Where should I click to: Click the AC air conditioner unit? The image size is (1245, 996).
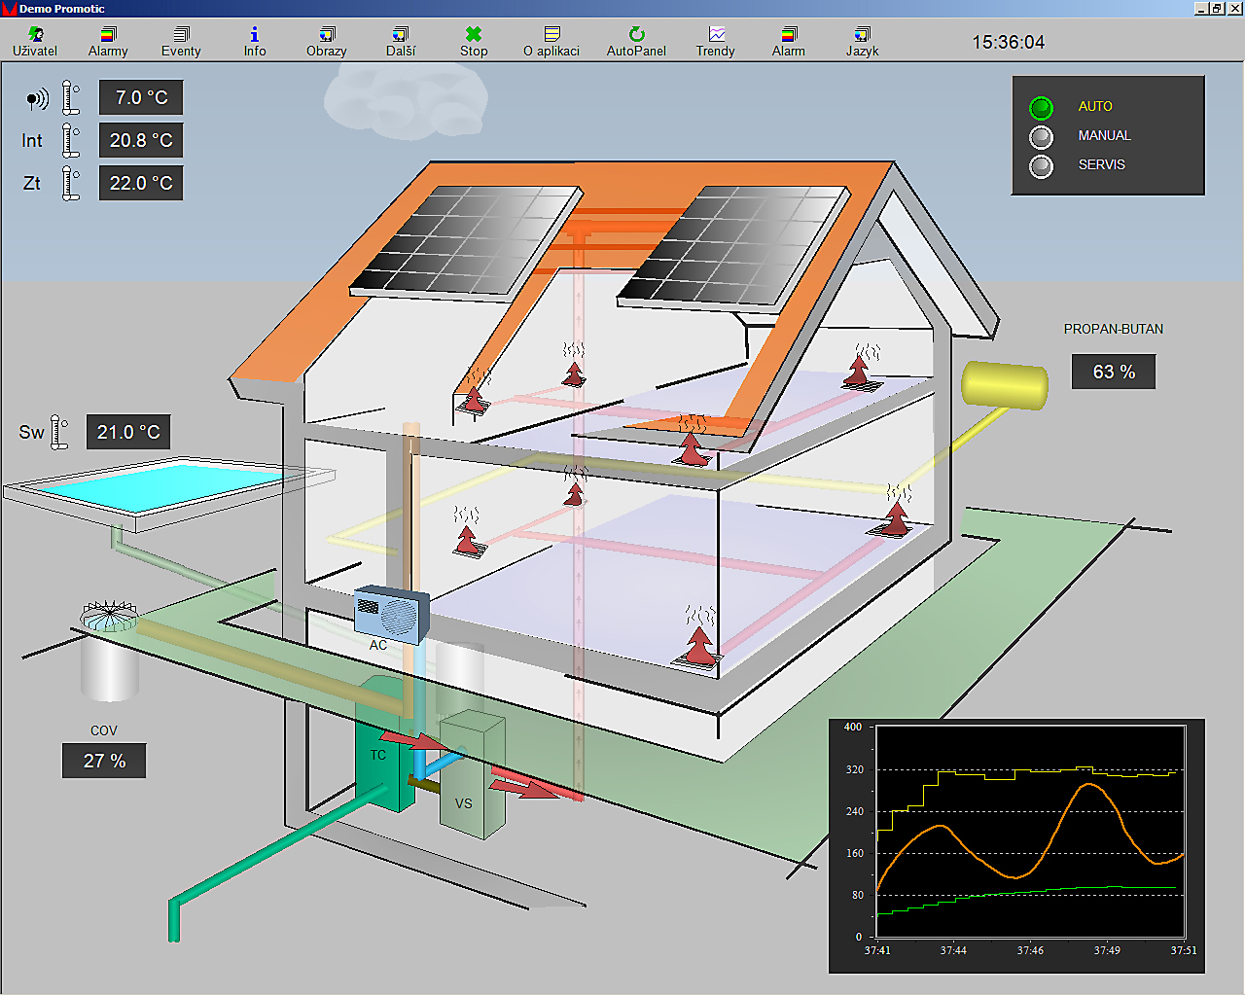(391, 614)
